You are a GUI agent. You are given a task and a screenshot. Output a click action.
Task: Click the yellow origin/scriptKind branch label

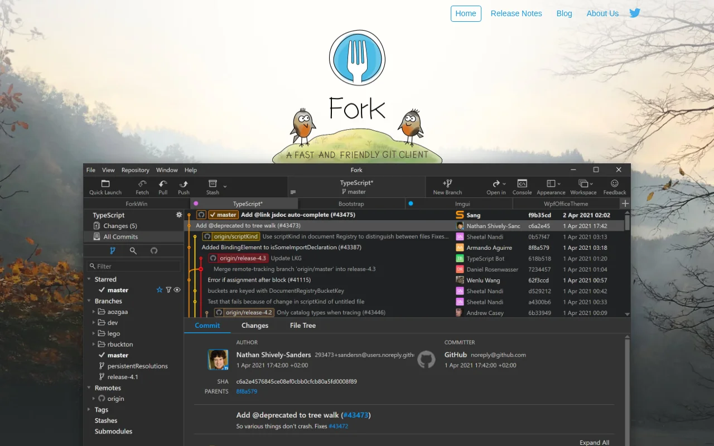231,236
